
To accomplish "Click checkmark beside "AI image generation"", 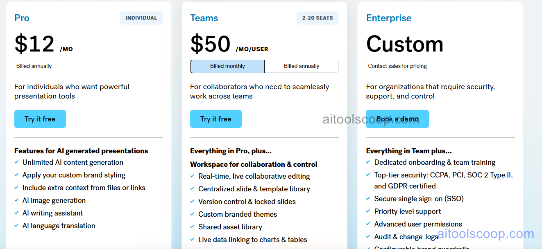I will [16, 200].
